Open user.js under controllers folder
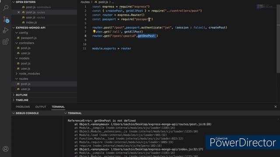The image size is (280, 157). (44, 53)
